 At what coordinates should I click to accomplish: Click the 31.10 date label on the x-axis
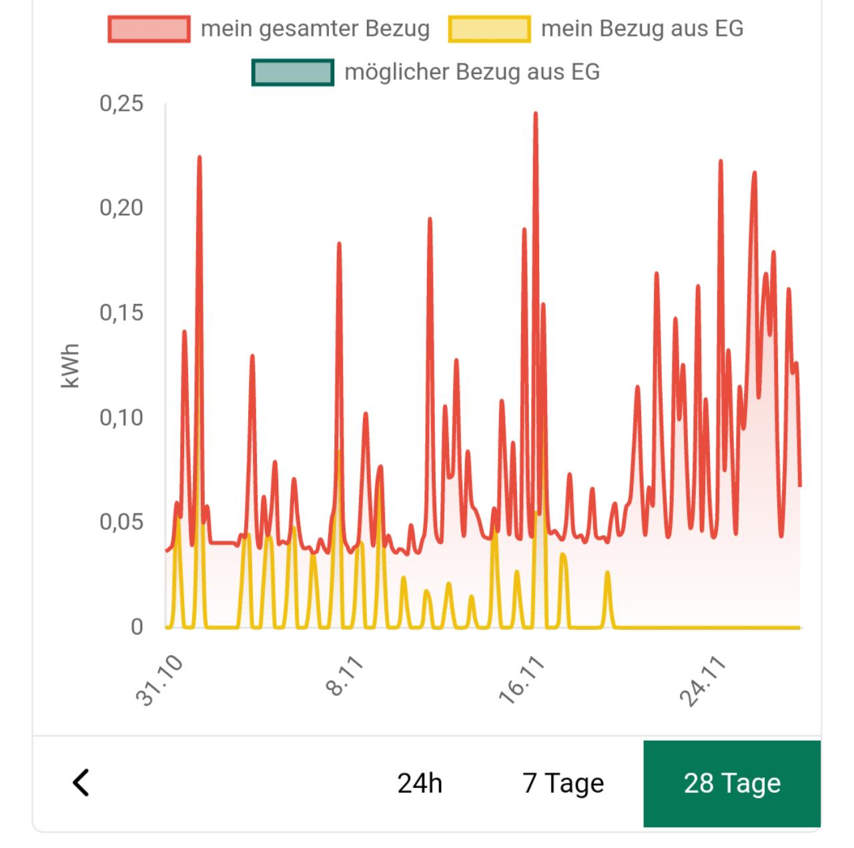point(159,680)
